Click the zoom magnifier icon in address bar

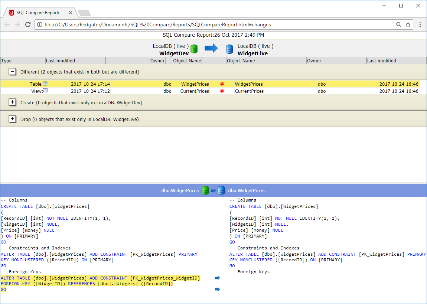pos(399,24)
